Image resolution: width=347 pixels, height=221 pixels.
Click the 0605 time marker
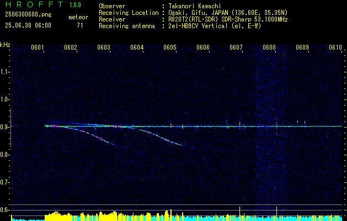click(170, 47)
